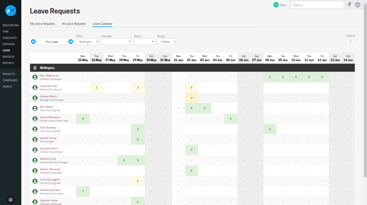The width and height of the screenshot is (367, 205).
Task: Expand the Manager dropdown
Action: click(117, 42)
